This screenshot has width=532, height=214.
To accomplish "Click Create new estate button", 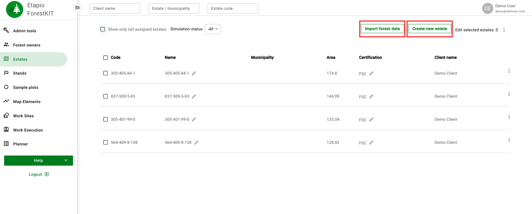I will point(429,29).
